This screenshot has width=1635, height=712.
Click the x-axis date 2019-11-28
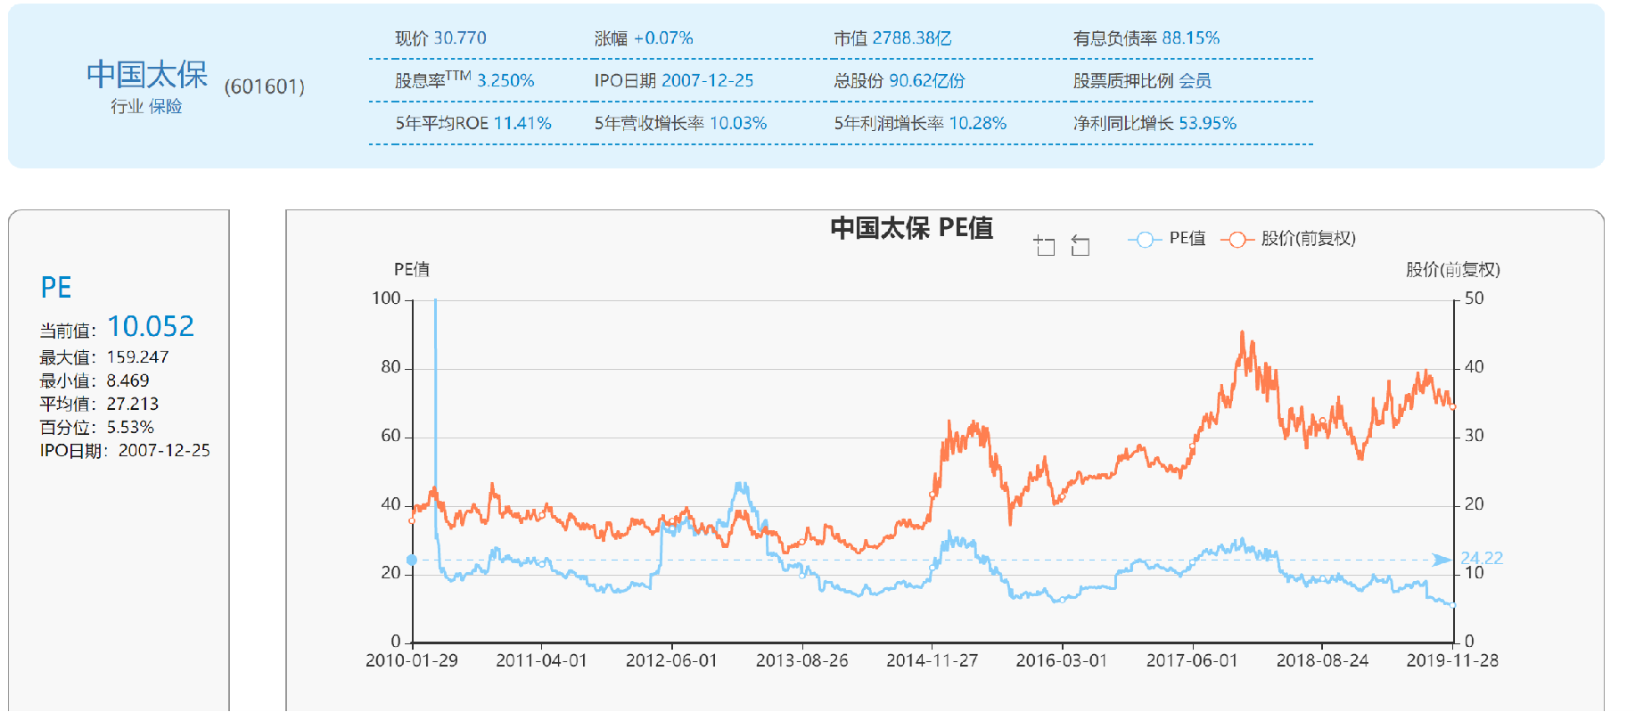pos(1452,661)
